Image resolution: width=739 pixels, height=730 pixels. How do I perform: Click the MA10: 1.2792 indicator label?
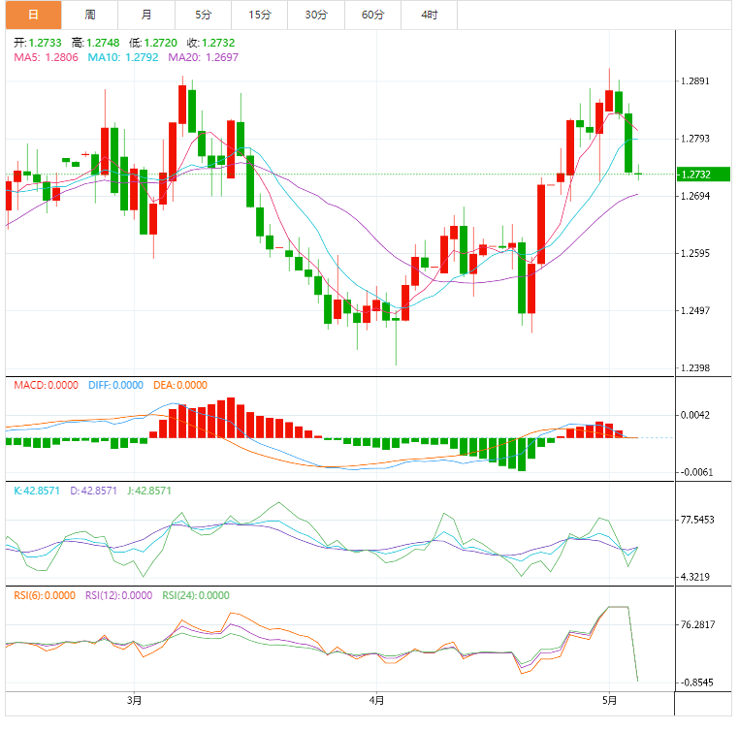point(123,57)
